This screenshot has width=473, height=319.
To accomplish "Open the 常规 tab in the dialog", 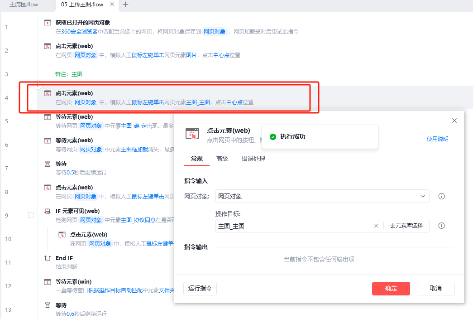I will [x=197, y=159].
